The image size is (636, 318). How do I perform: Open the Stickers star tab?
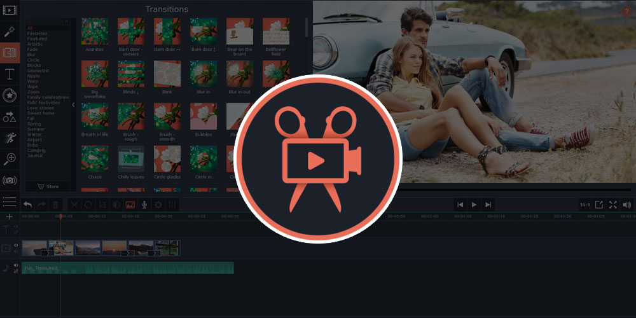coord(10,96)
